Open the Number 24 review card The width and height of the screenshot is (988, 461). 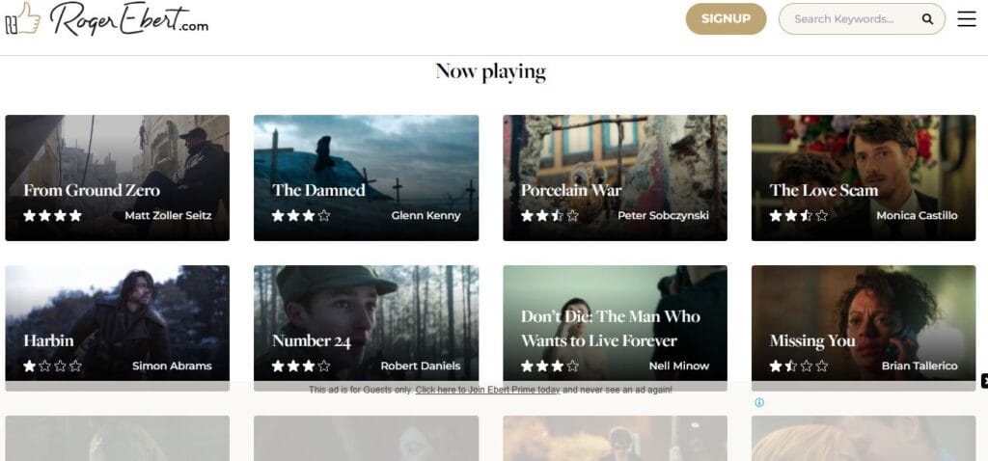(366, 324)
